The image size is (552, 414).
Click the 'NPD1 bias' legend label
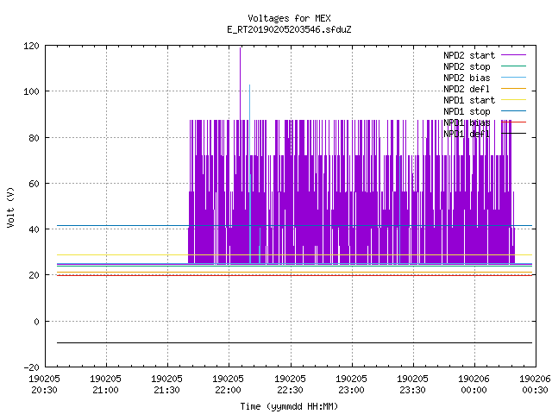tap(467, 122)
